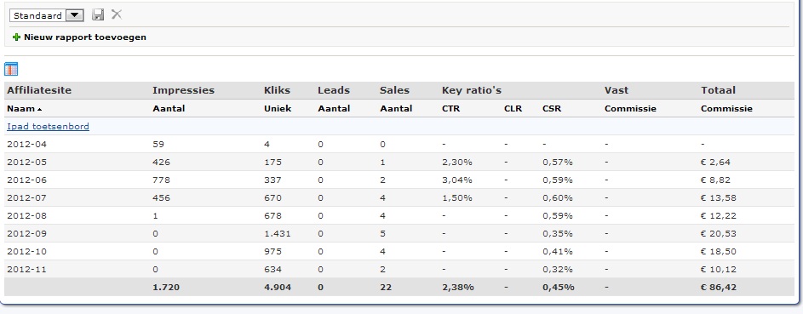Screen dimensions: 803x314
Task: Select the 2012-09 row label
Action: [26, 234]
